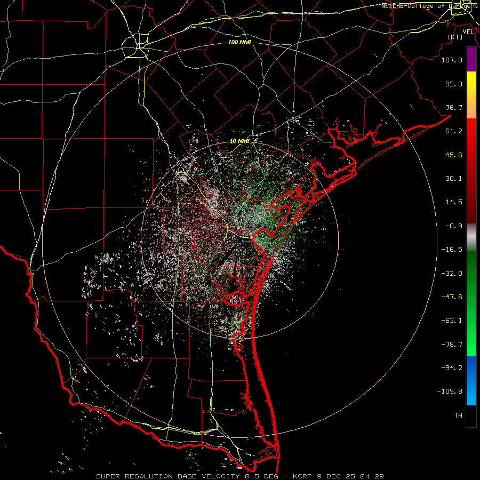This screenshot has height=480, width=480.
Task: Click the -94.2 velocity scale label
Action: tap(452, 367)
